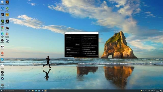Launch the Oculus desktop shortcut
The image size is (163, 92).
pyautogui.click(x=2, y=47)
